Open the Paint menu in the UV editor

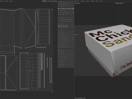(7, 1)
